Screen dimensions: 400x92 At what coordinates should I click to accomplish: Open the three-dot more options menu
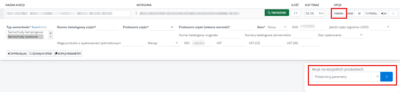point(393,13)
